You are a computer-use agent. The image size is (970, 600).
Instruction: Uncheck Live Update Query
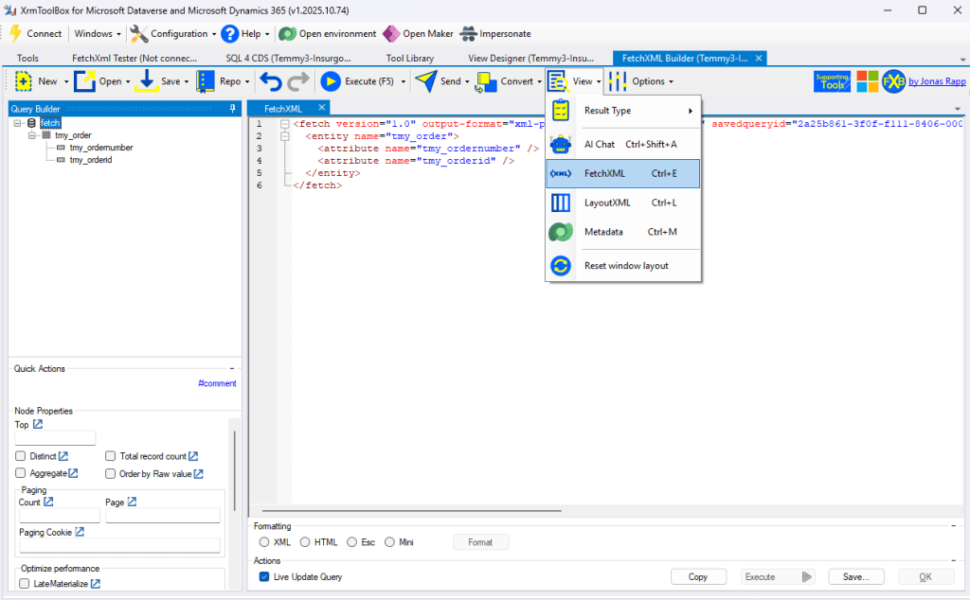point(264,576)
